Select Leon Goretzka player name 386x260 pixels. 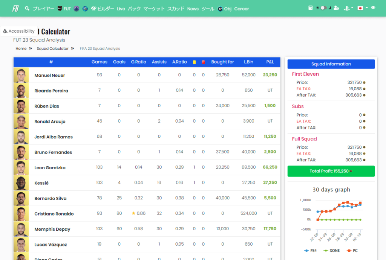point(50,167)
